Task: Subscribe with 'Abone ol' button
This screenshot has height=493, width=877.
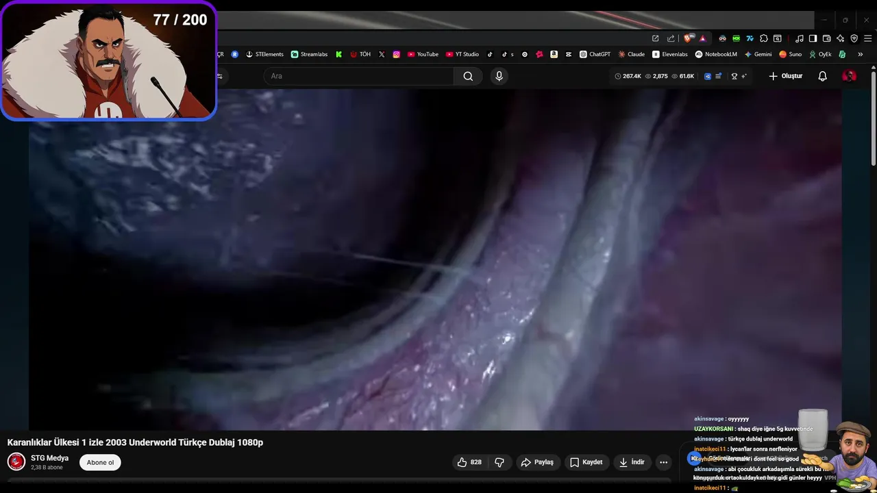Action: (x=100, y=462)
